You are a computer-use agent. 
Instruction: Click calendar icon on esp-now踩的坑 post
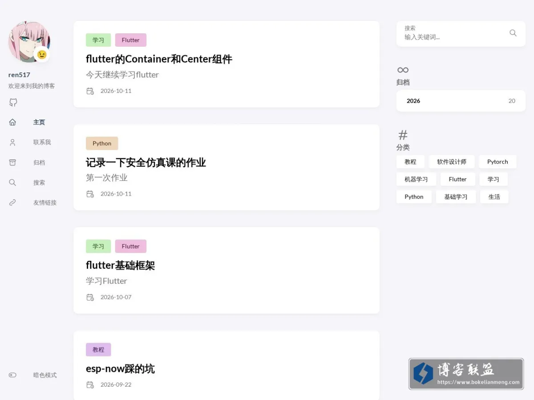pyautogui.click(x=90, y=384)
